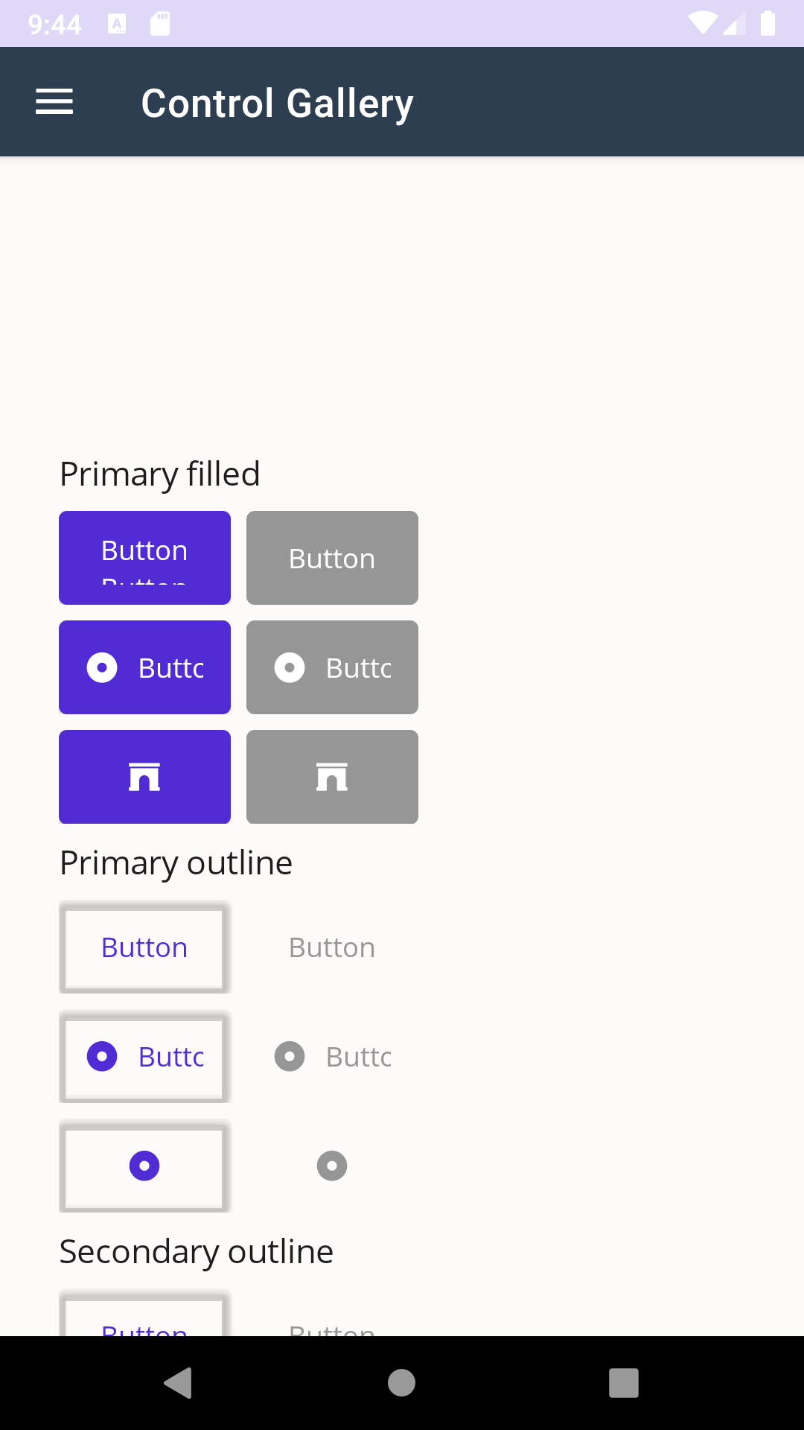The width and height of the screenshot is (804, 1430).
Task: Click the Wi-Fi status icon
Action: click(x=702, y=23)
